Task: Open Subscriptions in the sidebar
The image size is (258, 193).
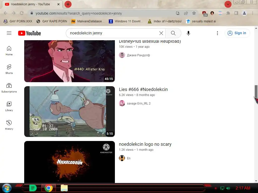Action: click(9, 88)
